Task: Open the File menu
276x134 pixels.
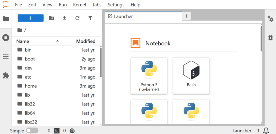Action: 19,5
